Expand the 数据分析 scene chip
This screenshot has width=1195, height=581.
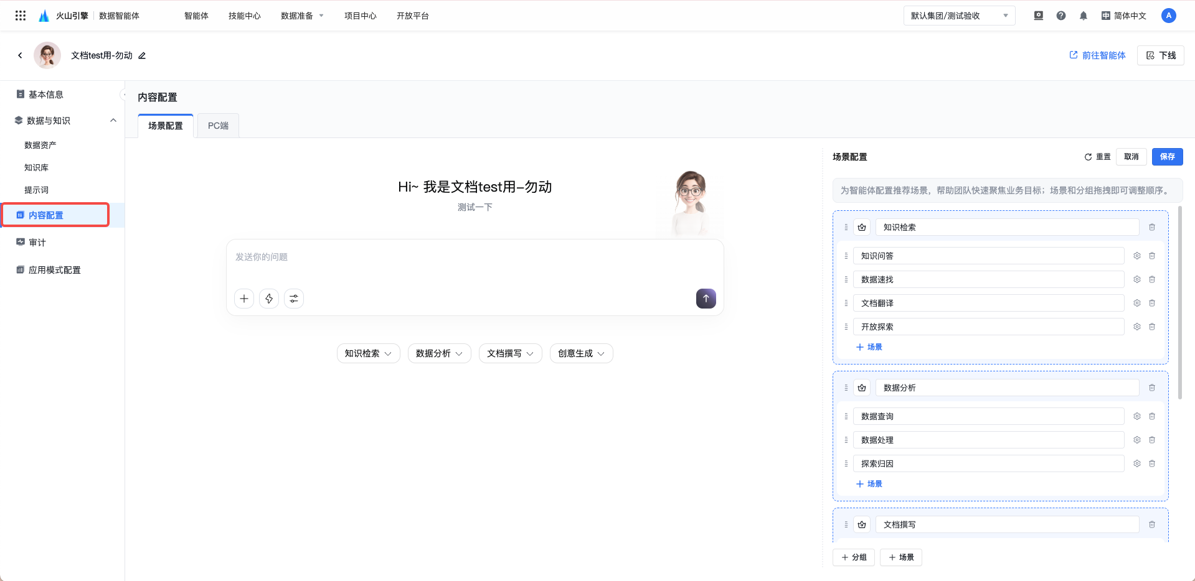pyautogui.click(x=440, y=353)
